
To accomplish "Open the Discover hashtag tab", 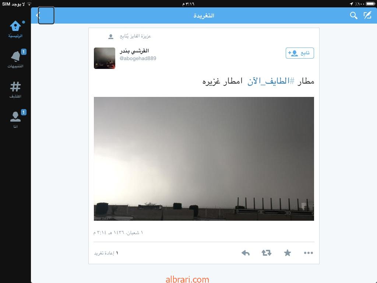I will (15, 90).
